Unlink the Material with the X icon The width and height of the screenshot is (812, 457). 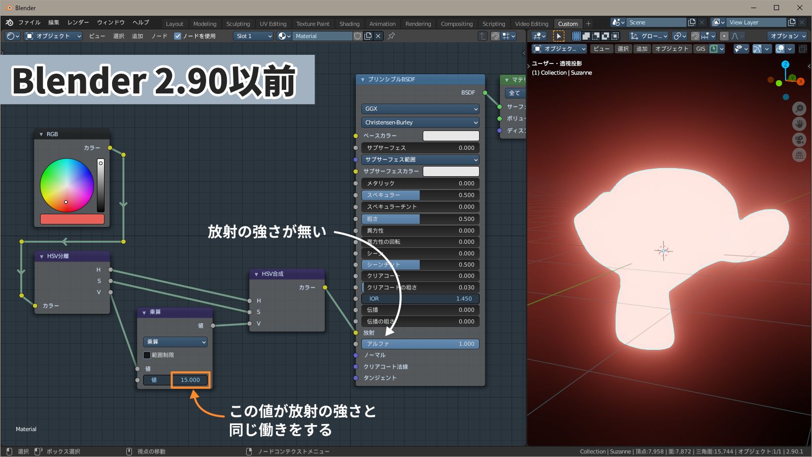coord(378,36)
